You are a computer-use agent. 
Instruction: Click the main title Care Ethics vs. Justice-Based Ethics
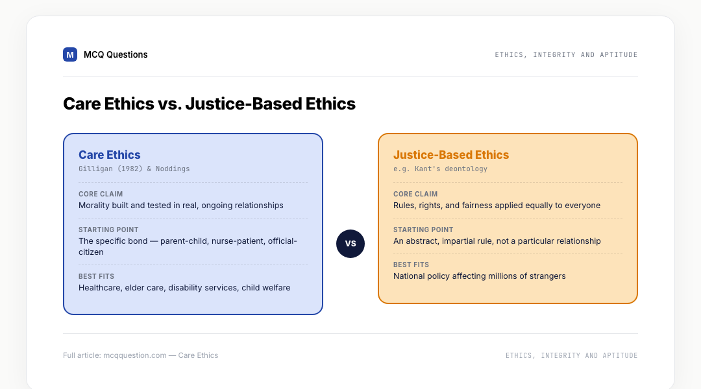coord(209,104)
